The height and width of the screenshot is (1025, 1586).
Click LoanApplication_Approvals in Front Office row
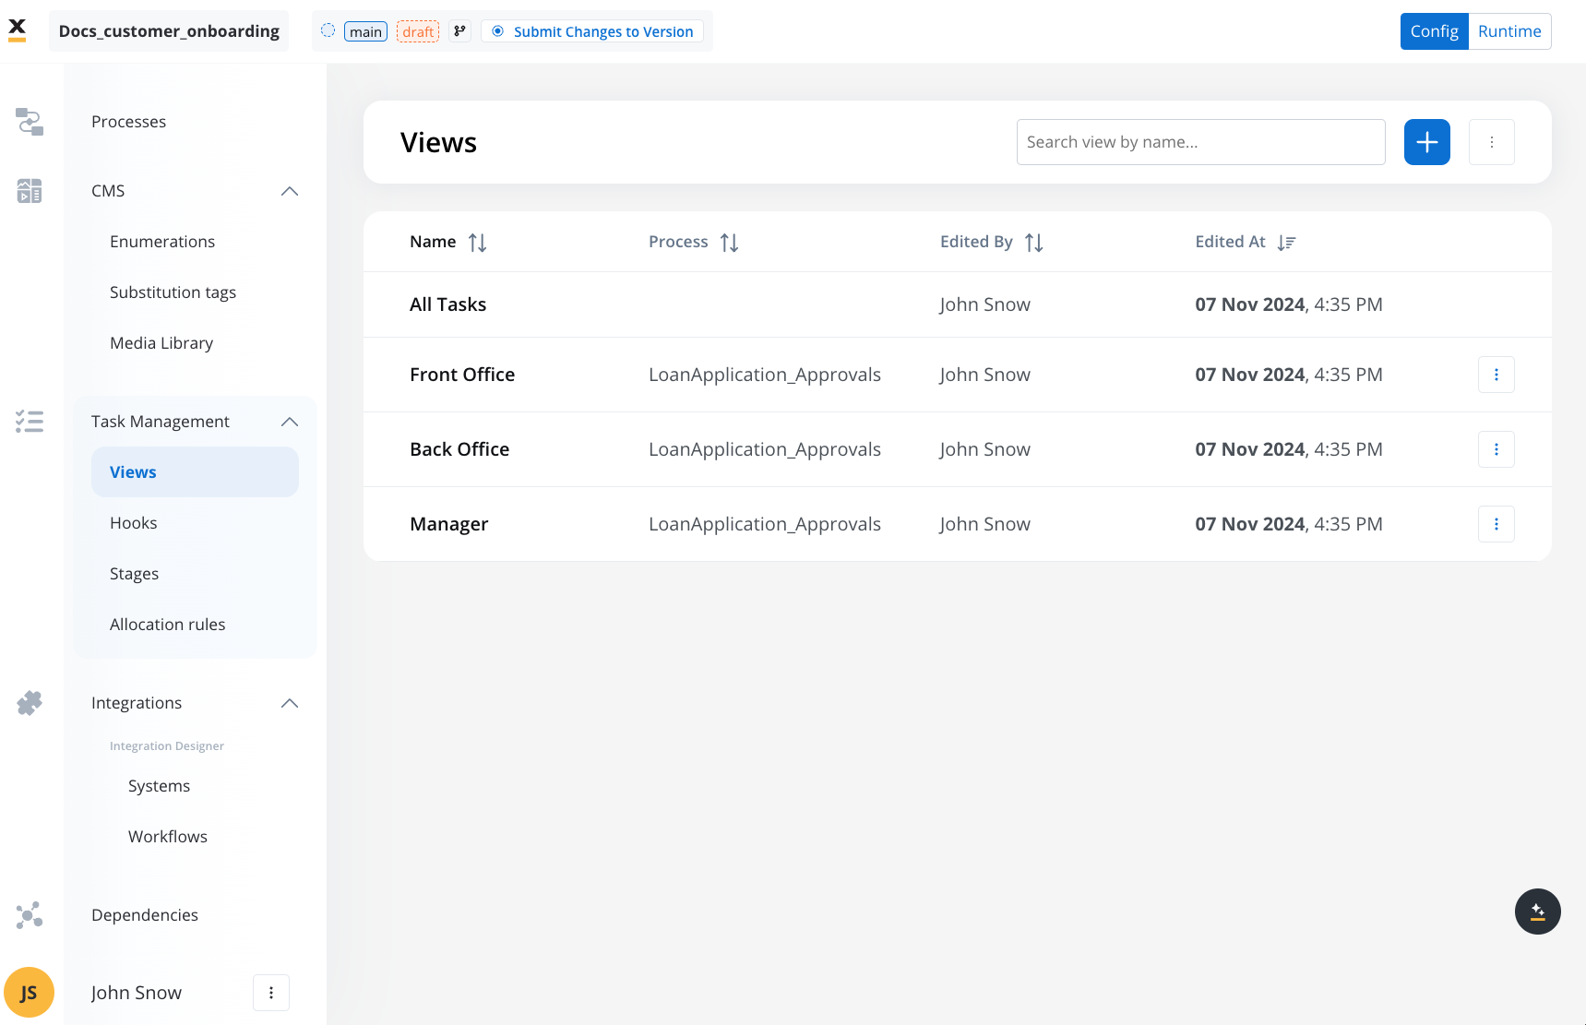coord(765,375)
